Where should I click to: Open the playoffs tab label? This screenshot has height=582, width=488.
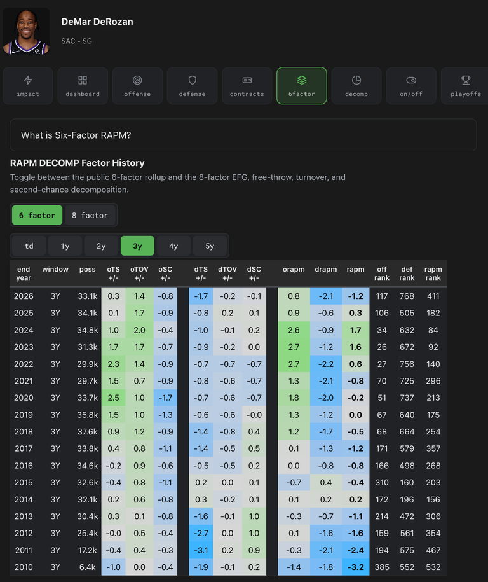click(466, 94)
